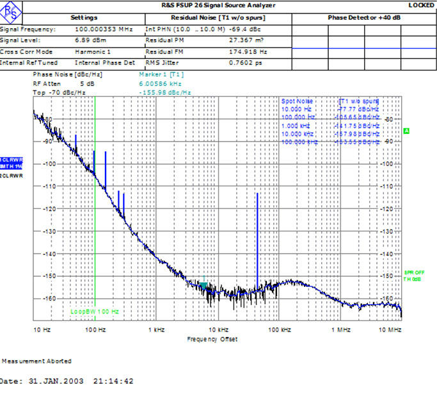The image size is (437, 394).
Task: Click the Rohde & Schwarz logo icon
Action: (11, 12)
